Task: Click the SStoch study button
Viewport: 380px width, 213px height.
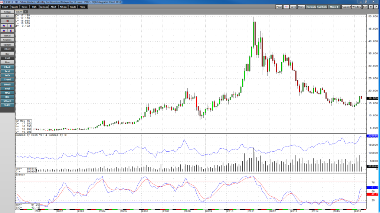Action: pyautogui.click(x=7, y=101)
